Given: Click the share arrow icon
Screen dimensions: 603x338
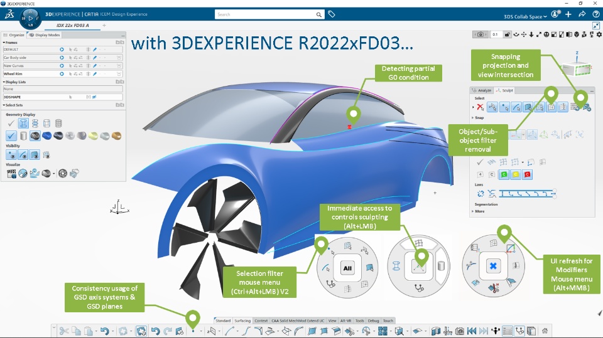Looking at the screenshot, I should click(582, 14).
